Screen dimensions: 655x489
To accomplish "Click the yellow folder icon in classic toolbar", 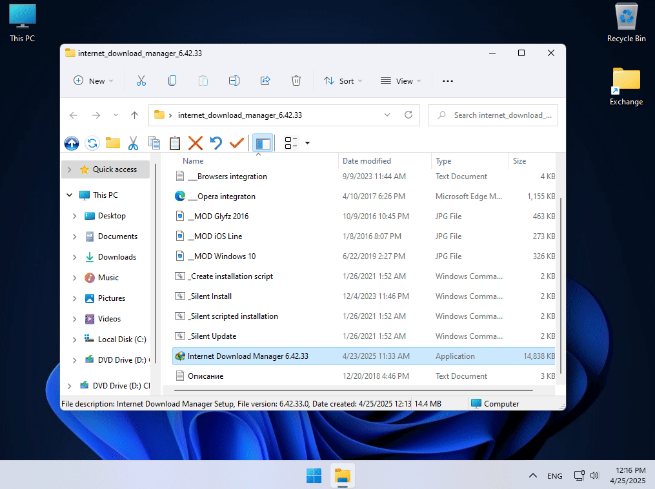I will [x=113, y=144].
